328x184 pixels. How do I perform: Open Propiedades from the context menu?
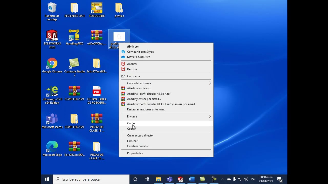[166, 153]
